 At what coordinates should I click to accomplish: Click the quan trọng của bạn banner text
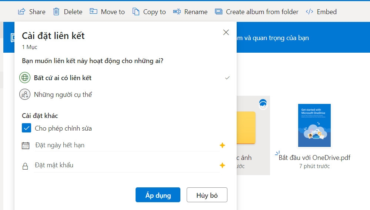coord(281,38)
